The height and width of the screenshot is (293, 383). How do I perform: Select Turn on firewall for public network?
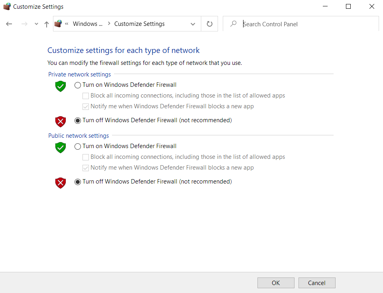click(x=78, y=146)
